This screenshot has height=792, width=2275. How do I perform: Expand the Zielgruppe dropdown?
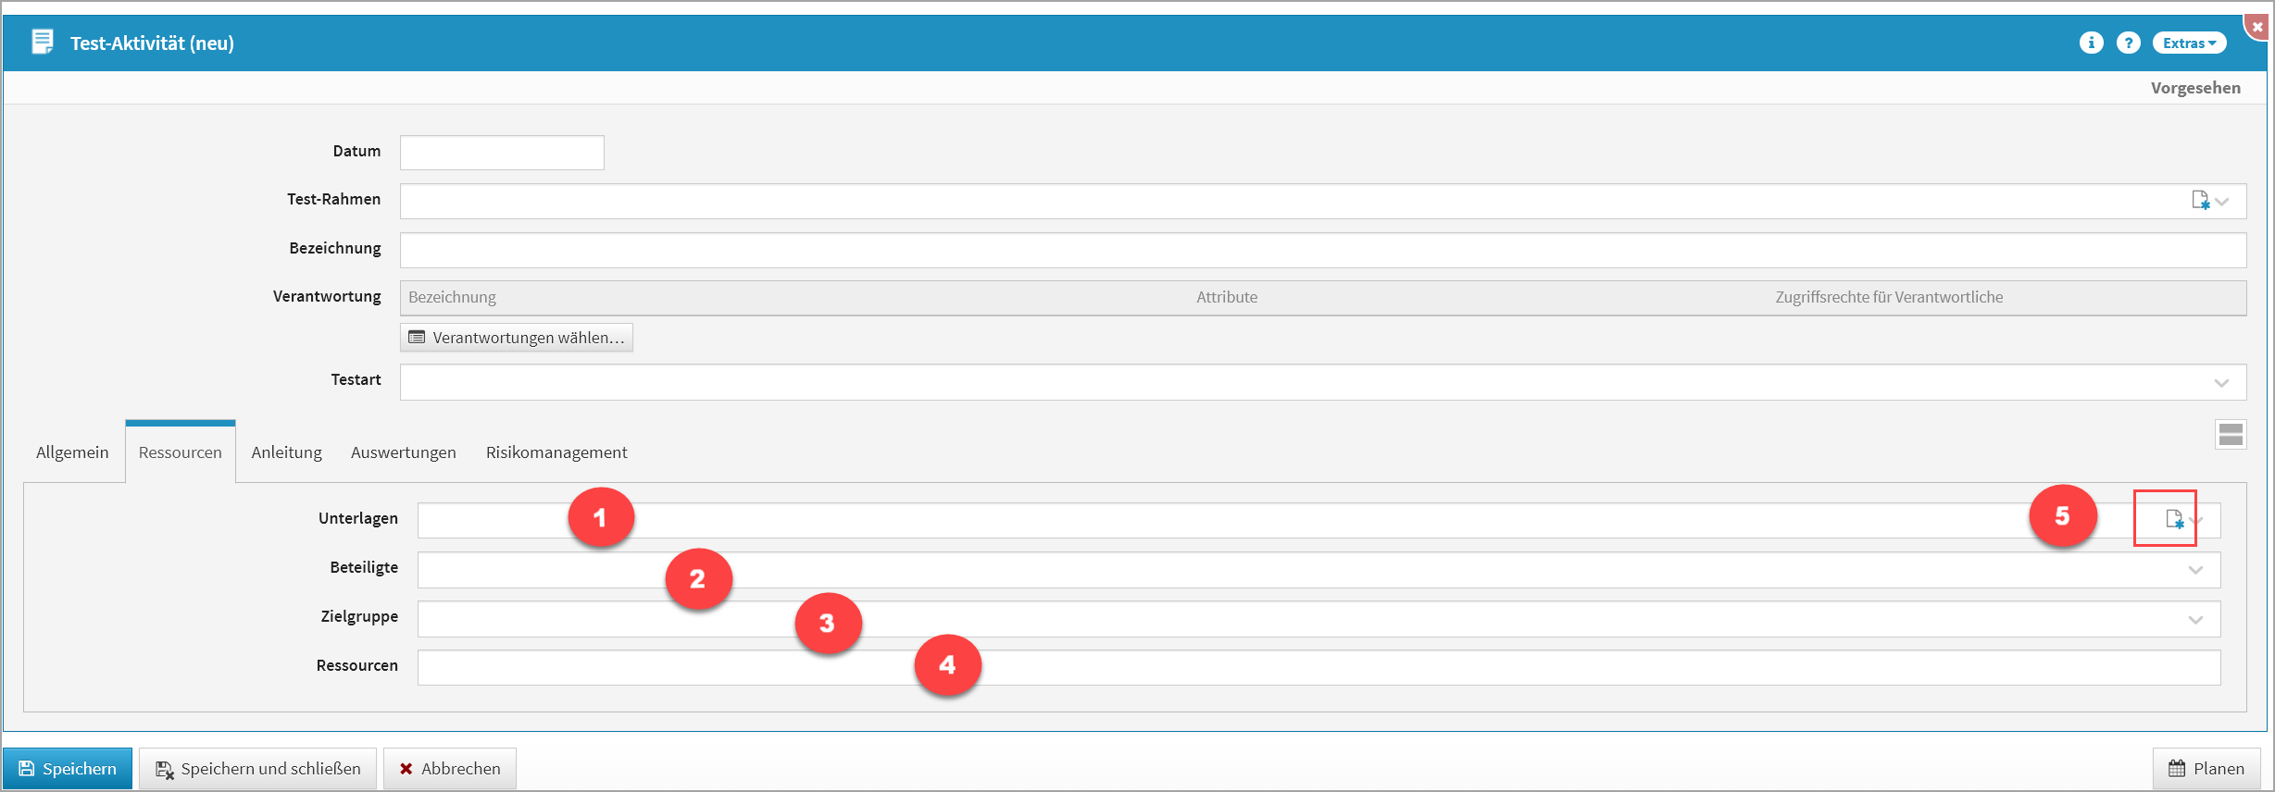pyautogui.click(x=2195, y=620)
